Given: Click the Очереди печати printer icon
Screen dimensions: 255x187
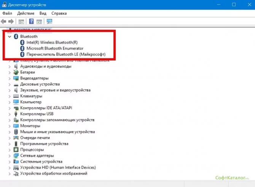Looking at the screenshot, I should (x=16, y=138).
